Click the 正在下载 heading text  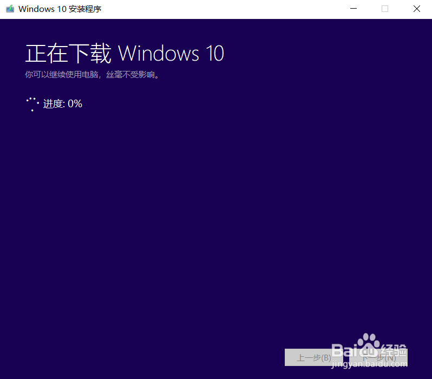68,53
